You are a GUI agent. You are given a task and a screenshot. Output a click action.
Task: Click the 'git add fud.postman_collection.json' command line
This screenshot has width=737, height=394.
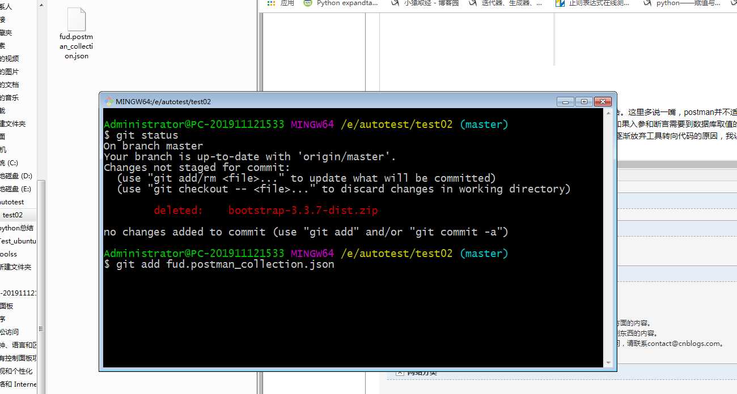point(219,264)
